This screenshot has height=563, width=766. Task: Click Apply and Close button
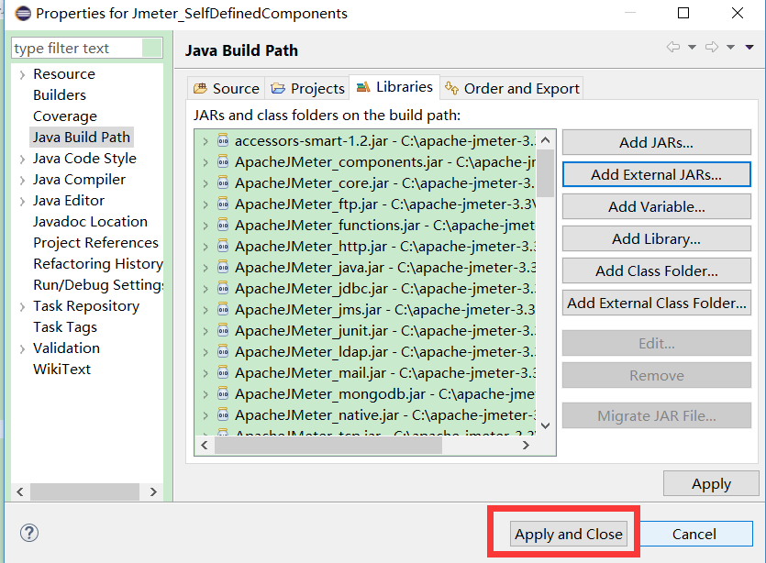(568, 534)
